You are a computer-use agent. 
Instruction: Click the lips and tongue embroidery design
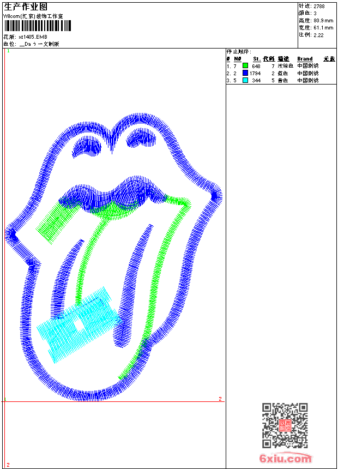tap(113, 257)
